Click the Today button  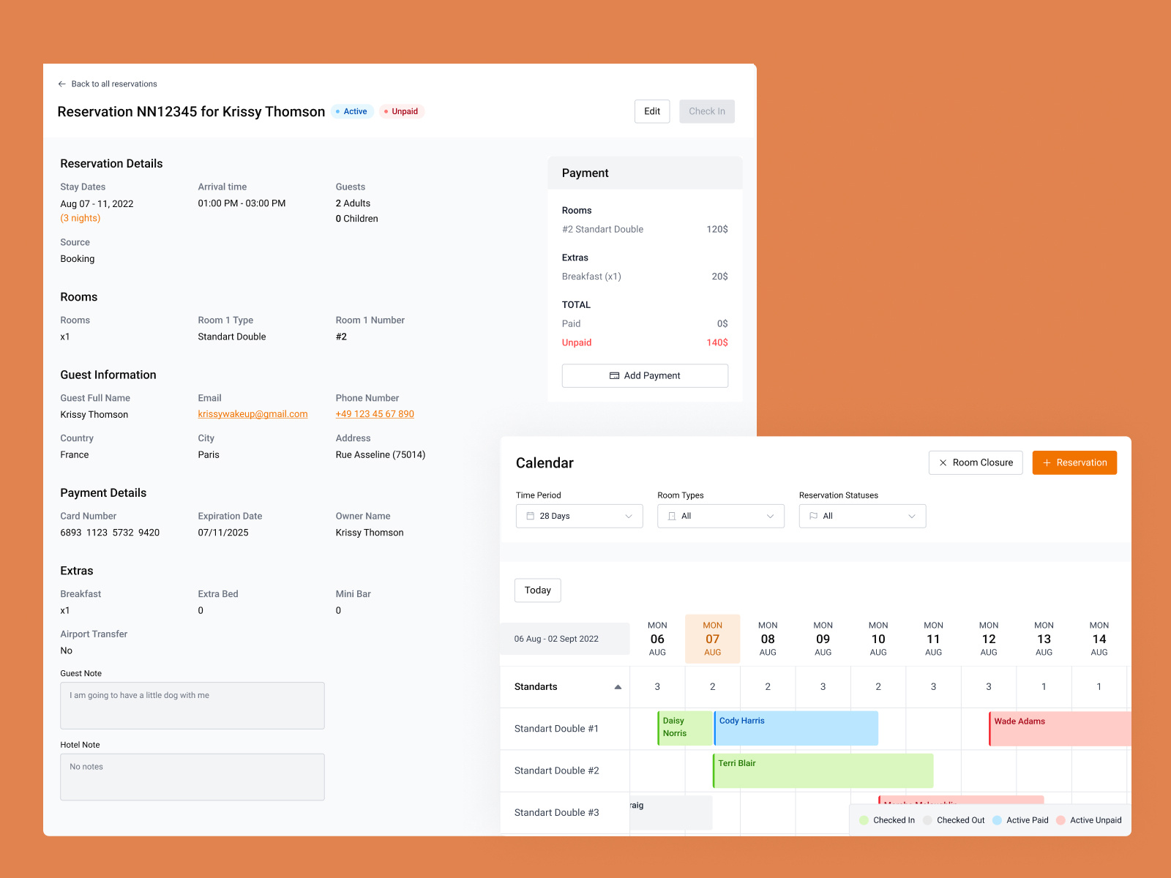538,590
